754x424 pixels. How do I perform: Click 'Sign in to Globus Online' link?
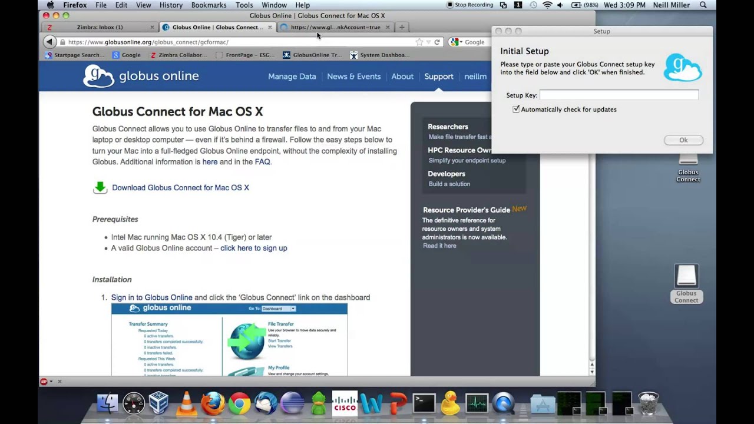(152, 297)
